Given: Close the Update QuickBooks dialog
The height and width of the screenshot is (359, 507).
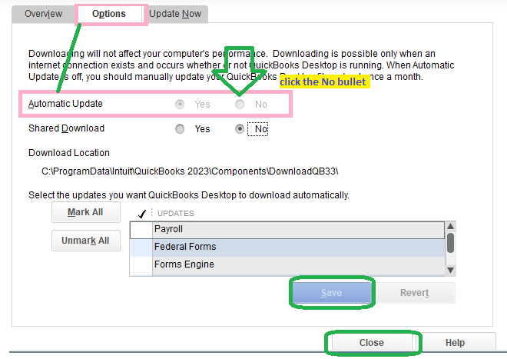Looking at the screenshot, I should tap(372, 343).
